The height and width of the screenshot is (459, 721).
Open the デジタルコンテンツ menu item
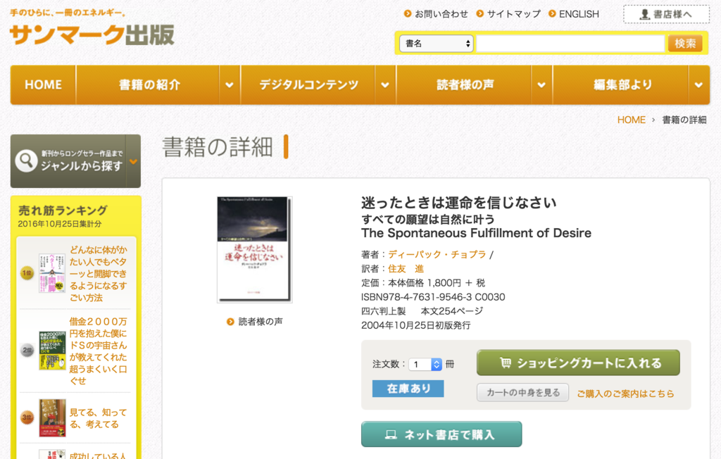tap(308, 85)
